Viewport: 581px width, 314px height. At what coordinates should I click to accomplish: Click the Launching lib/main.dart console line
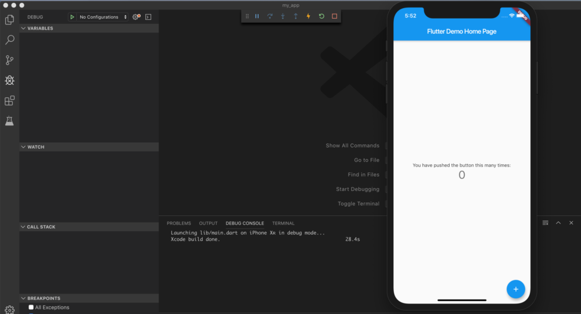(x=248, y=233)
